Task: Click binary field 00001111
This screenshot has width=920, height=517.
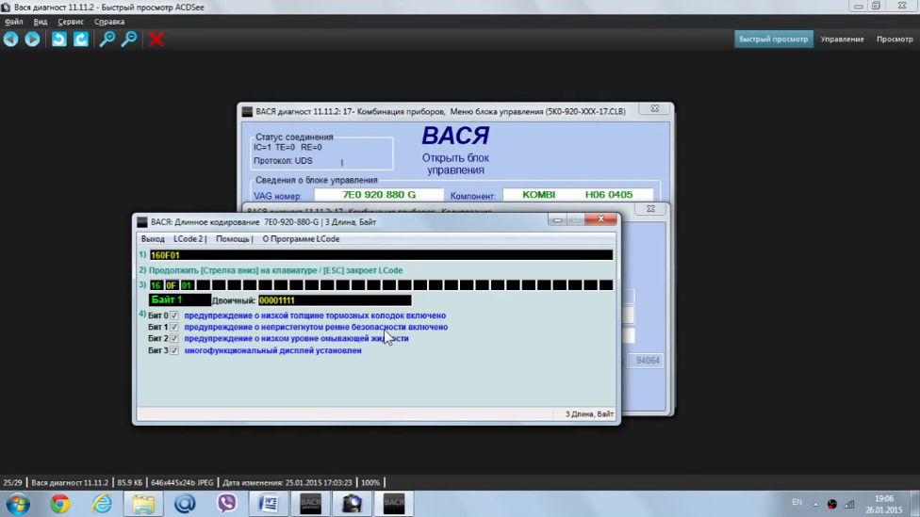Action: 335,300
